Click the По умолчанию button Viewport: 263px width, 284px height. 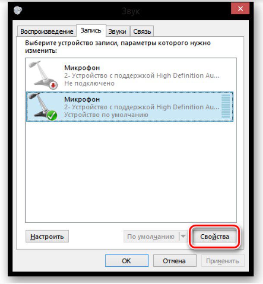tap(151, 236)
